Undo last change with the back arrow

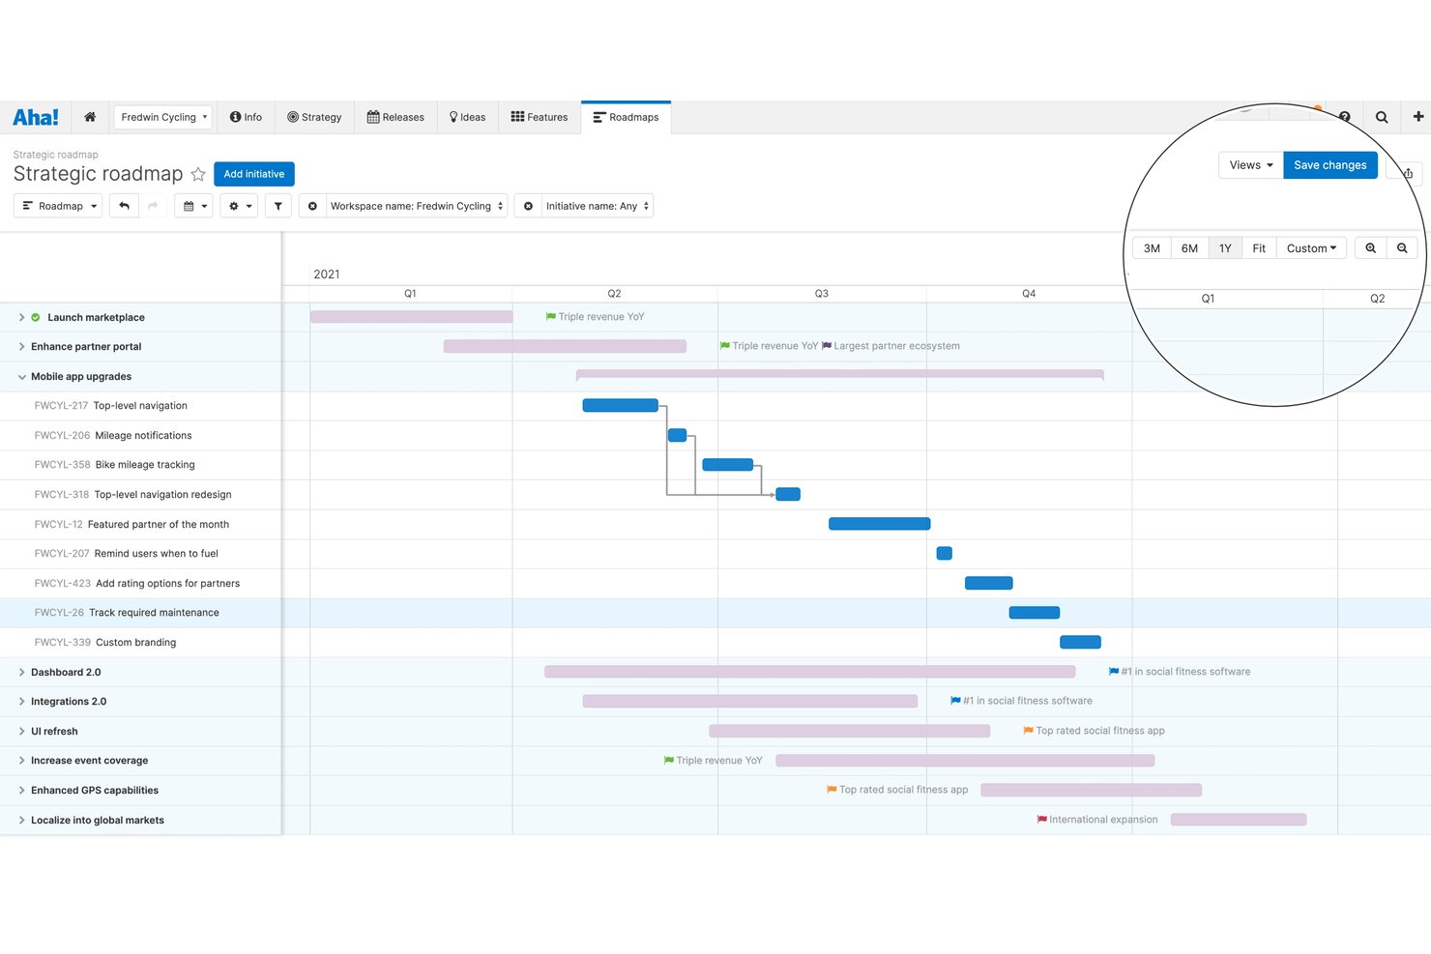(124, 206)
